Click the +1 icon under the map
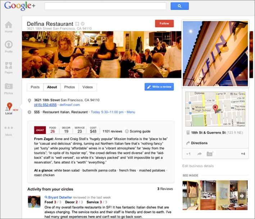This screenshot has width=255, height=219. click(x=188, y=154)
